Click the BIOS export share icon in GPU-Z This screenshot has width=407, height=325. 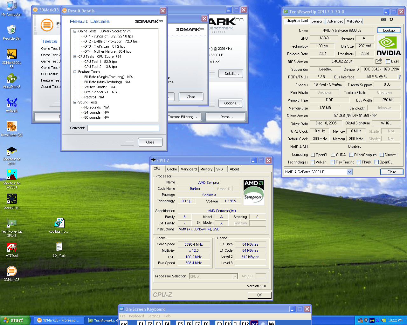379,61
